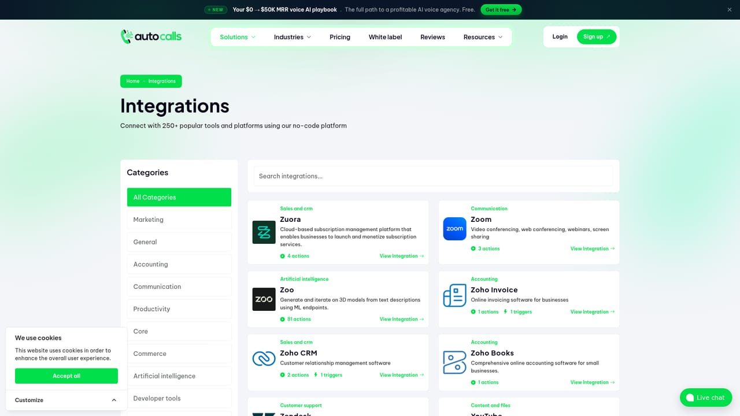Click the Zoo integration logo

264,299
